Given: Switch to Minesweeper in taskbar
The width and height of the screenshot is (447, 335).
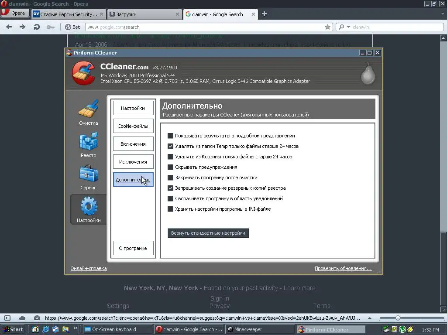Looking at the screenshot, I should tap(260, 329).
